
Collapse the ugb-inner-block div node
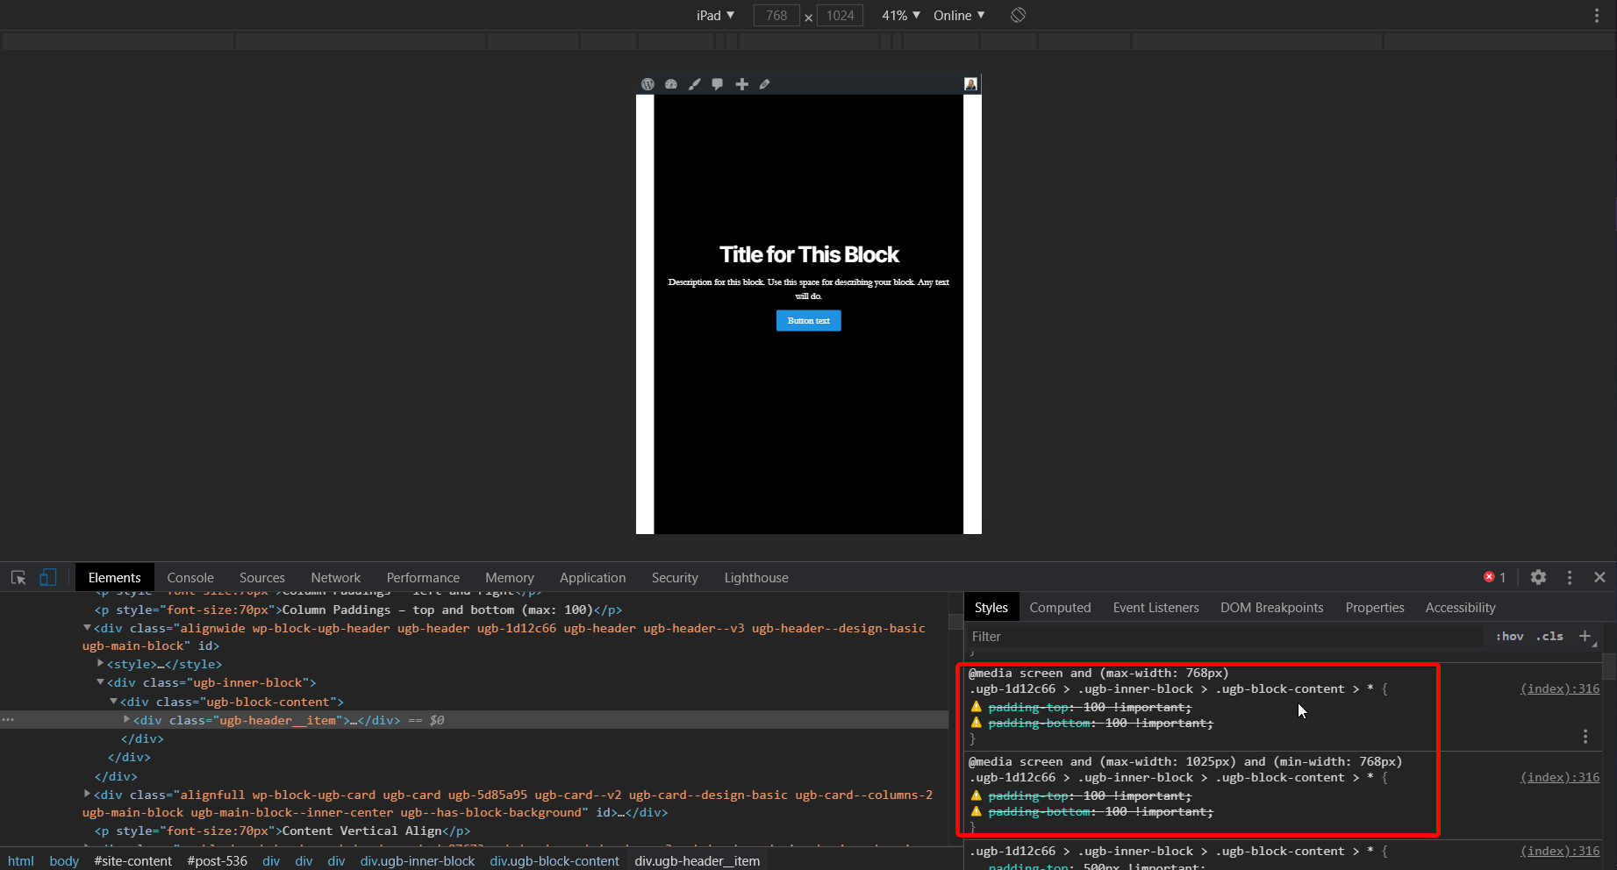click(x=100, y=682)
